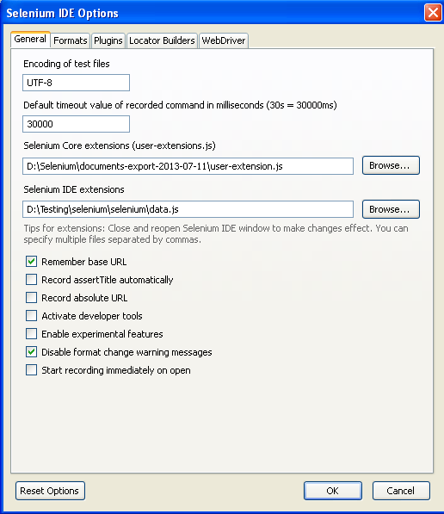The image size is (444, 514).
Task: Enable Record assertTitle automatically
Action: coord(32,280)
